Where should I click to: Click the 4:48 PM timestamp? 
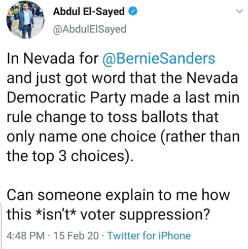26,235
